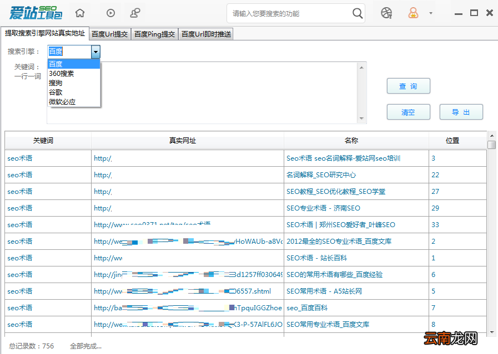Screen dimensions: 498x354
Task: Go to the home page icon
Action: [x=80, y=13]
